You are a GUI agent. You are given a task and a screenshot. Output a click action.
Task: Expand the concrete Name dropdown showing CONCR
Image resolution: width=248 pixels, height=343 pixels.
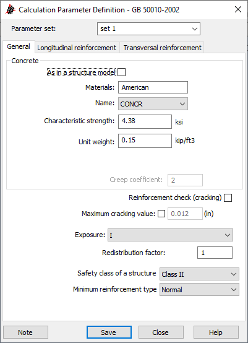click(153, 103)
